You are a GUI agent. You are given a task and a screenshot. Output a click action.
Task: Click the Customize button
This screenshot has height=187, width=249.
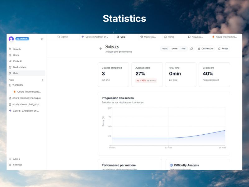[x=205, y=49]
